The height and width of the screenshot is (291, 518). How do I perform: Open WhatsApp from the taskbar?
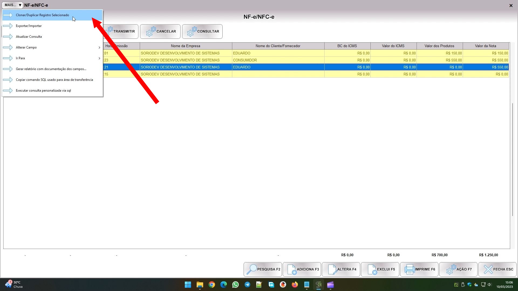(235, 285)
